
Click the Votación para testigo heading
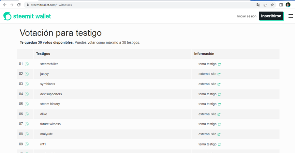pyautogui.click(x=61, y=33)
